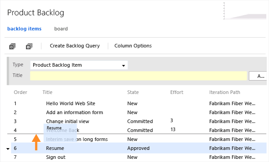The height and width of the screenshot is (162, 269).
Task: Sort by the State column header
Action: click(133, 92)
